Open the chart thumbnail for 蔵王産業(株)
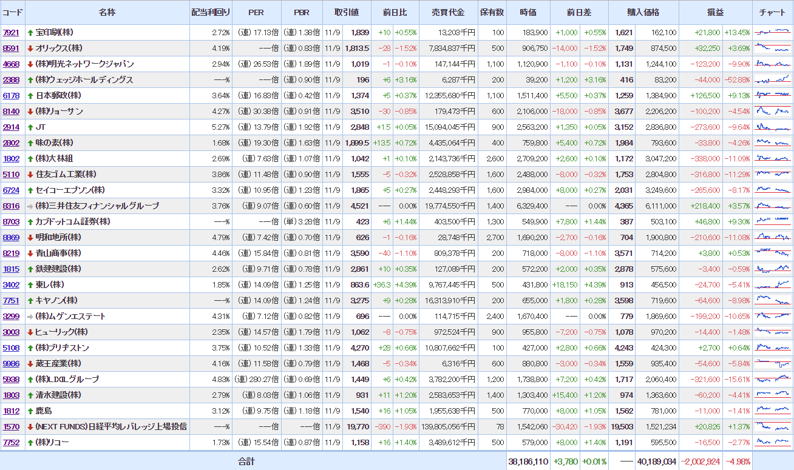 pos(773,363)
